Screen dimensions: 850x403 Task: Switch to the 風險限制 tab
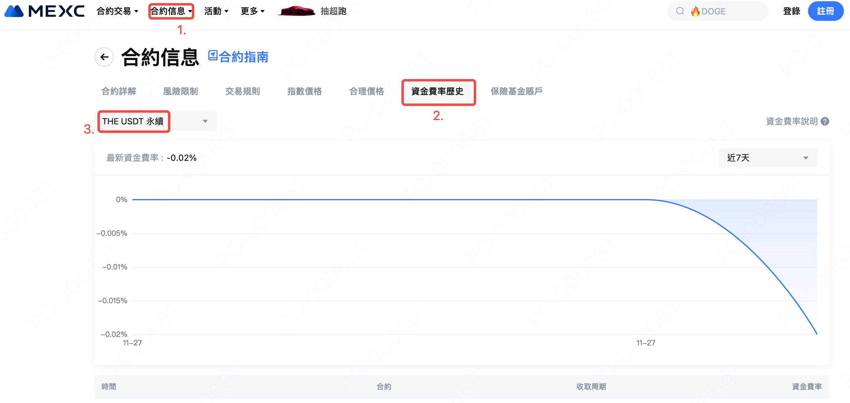pyautogui.click(x=180, y=91)
